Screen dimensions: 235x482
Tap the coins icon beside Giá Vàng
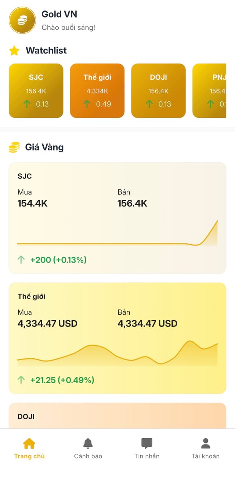click(x=14, y=147)
